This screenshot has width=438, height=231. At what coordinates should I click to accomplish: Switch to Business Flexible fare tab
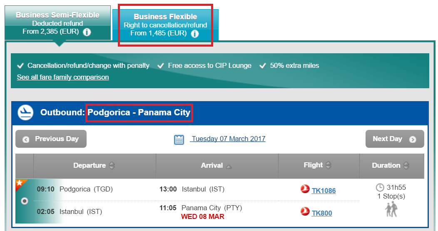165,25
